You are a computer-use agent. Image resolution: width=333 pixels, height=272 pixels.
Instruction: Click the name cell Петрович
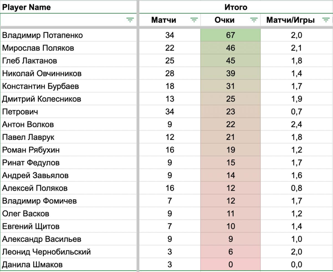20,112
